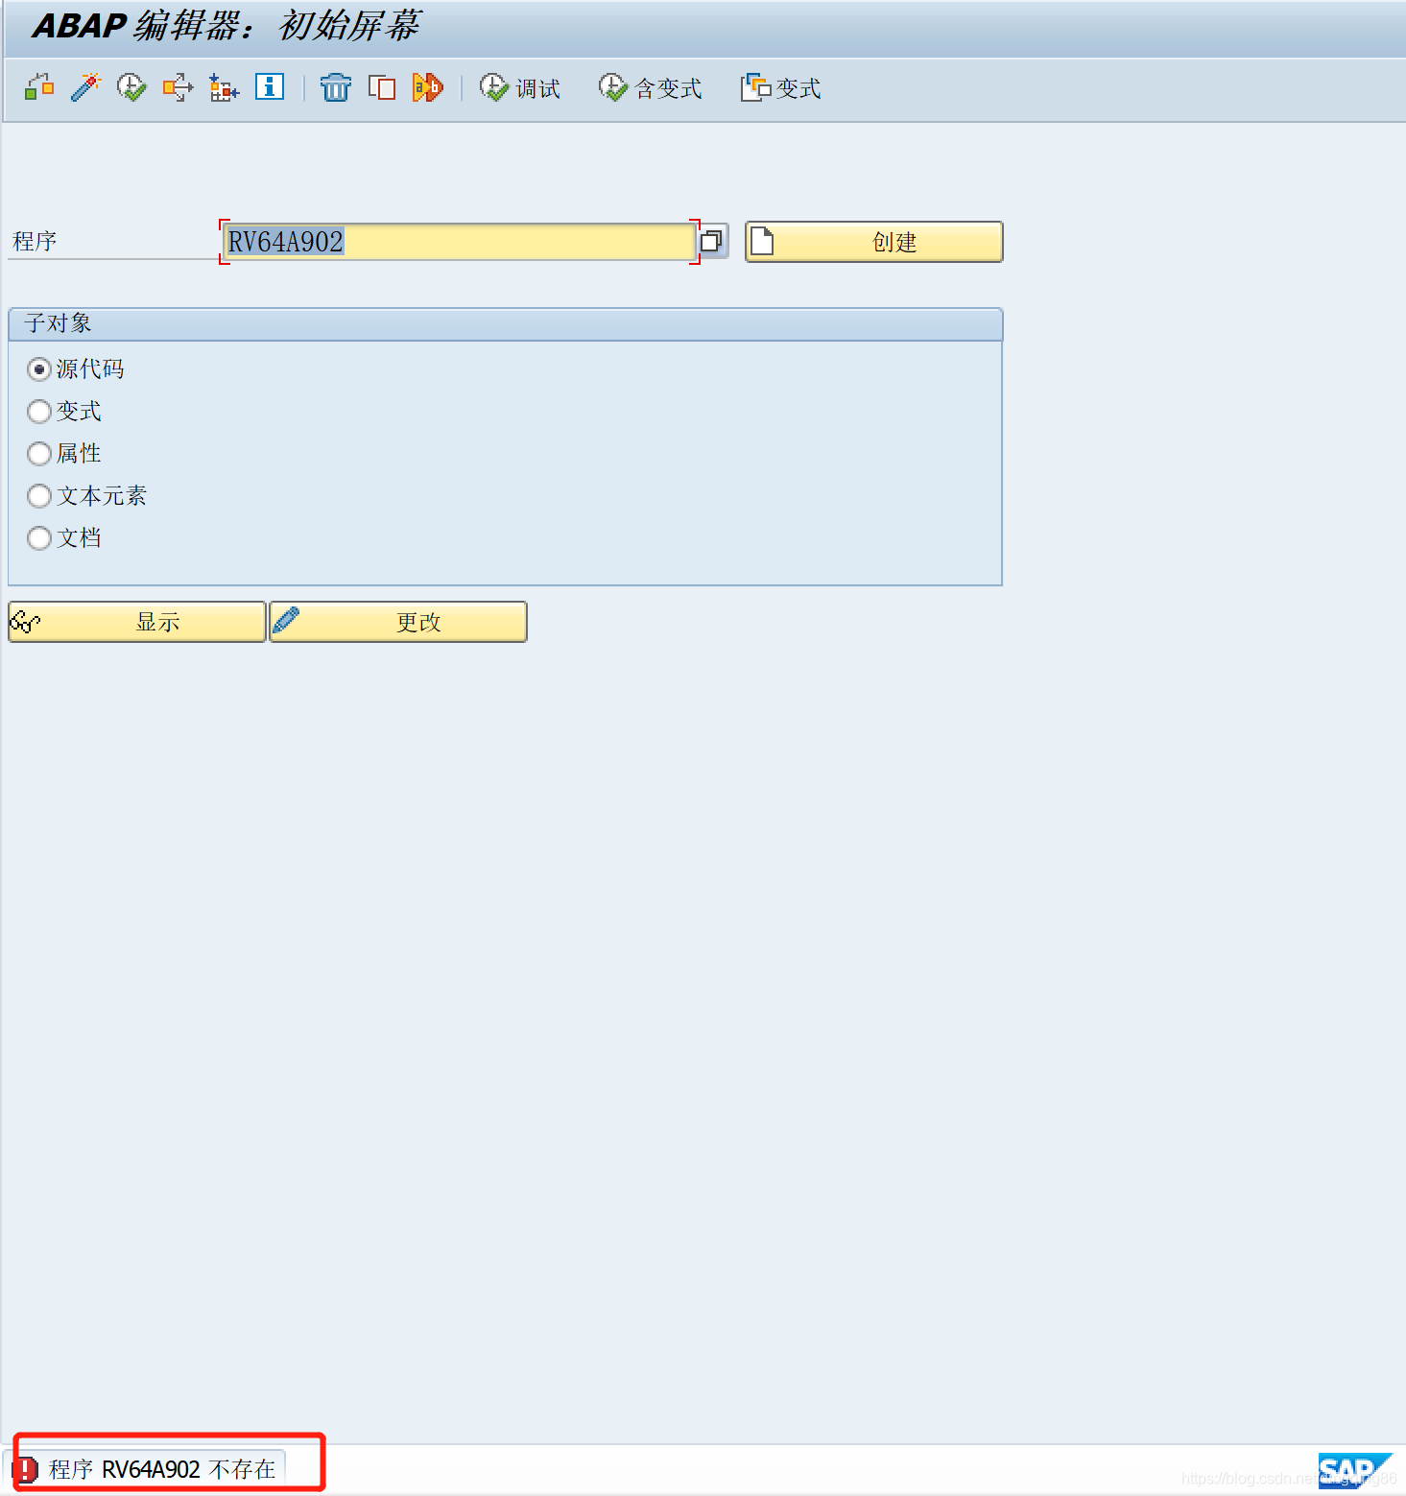Click the 变式 variants toolbar icon
The width and height of the screenshot is (1406, 1496).
coord(780,87)
